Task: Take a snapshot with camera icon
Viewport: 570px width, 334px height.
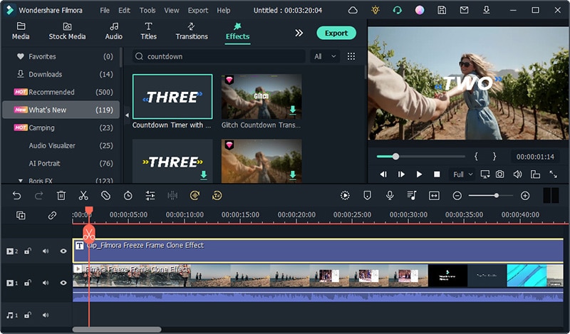Action: click(500, 174)
